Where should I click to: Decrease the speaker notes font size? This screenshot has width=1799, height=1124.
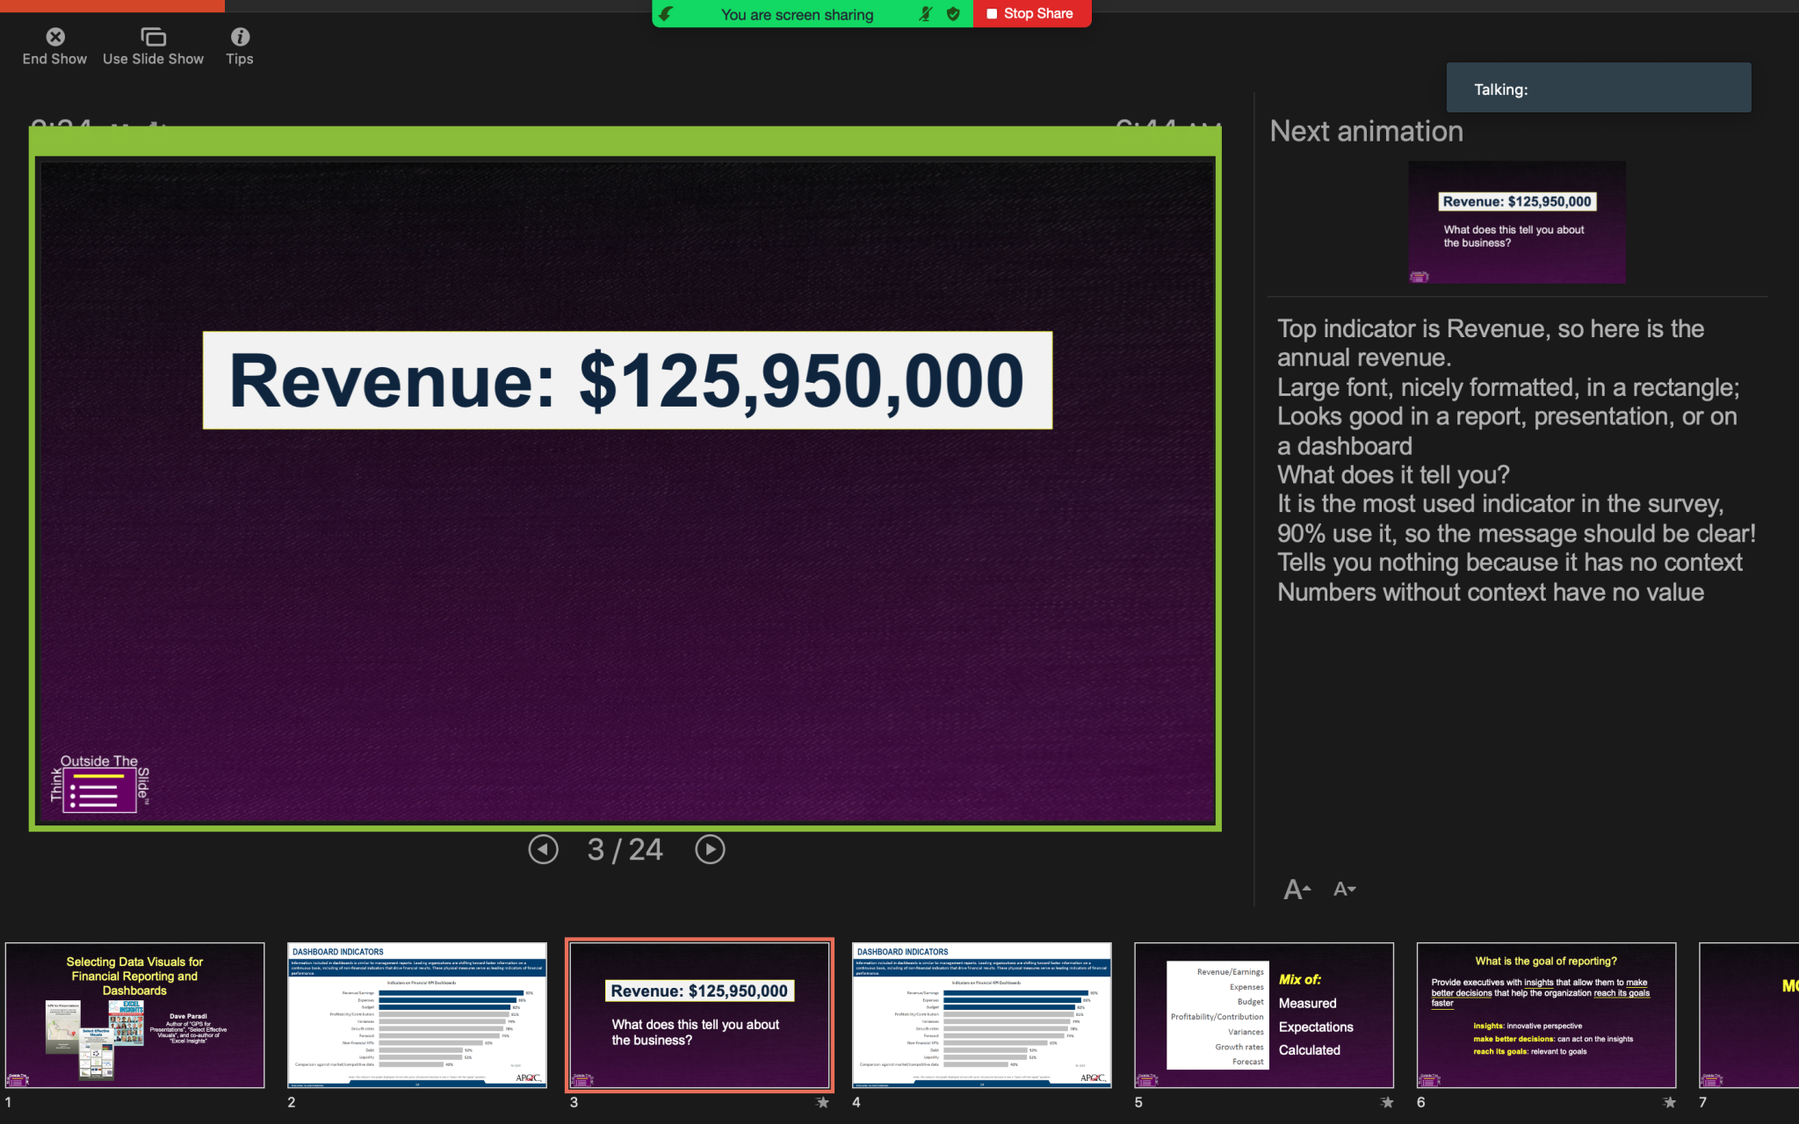pyautogui.click(x=1343, y=890)
